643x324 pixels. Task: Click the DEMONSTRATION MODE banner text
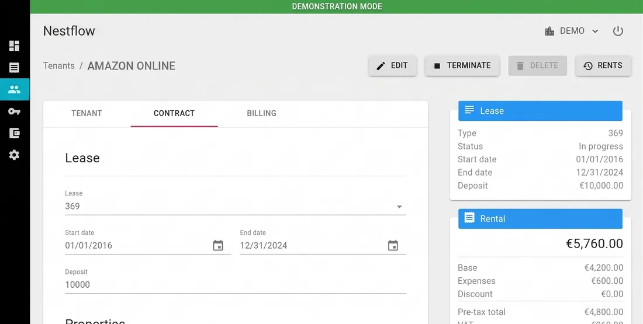(x=337, y=6)
